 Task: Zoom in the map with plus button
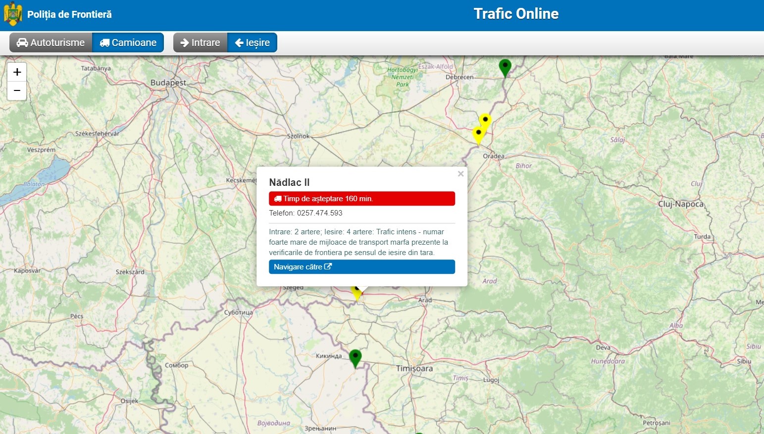click(x=17, y=72)
